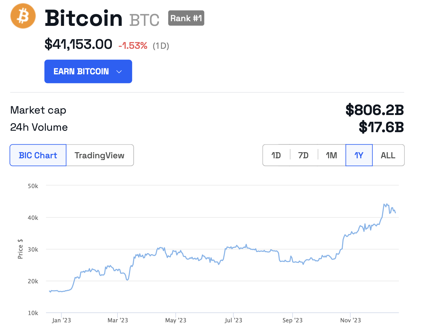Expand the Earn Bitcoin chevron arrow
The width and height of the screenshot is (435, 334).
coord(119,72)
